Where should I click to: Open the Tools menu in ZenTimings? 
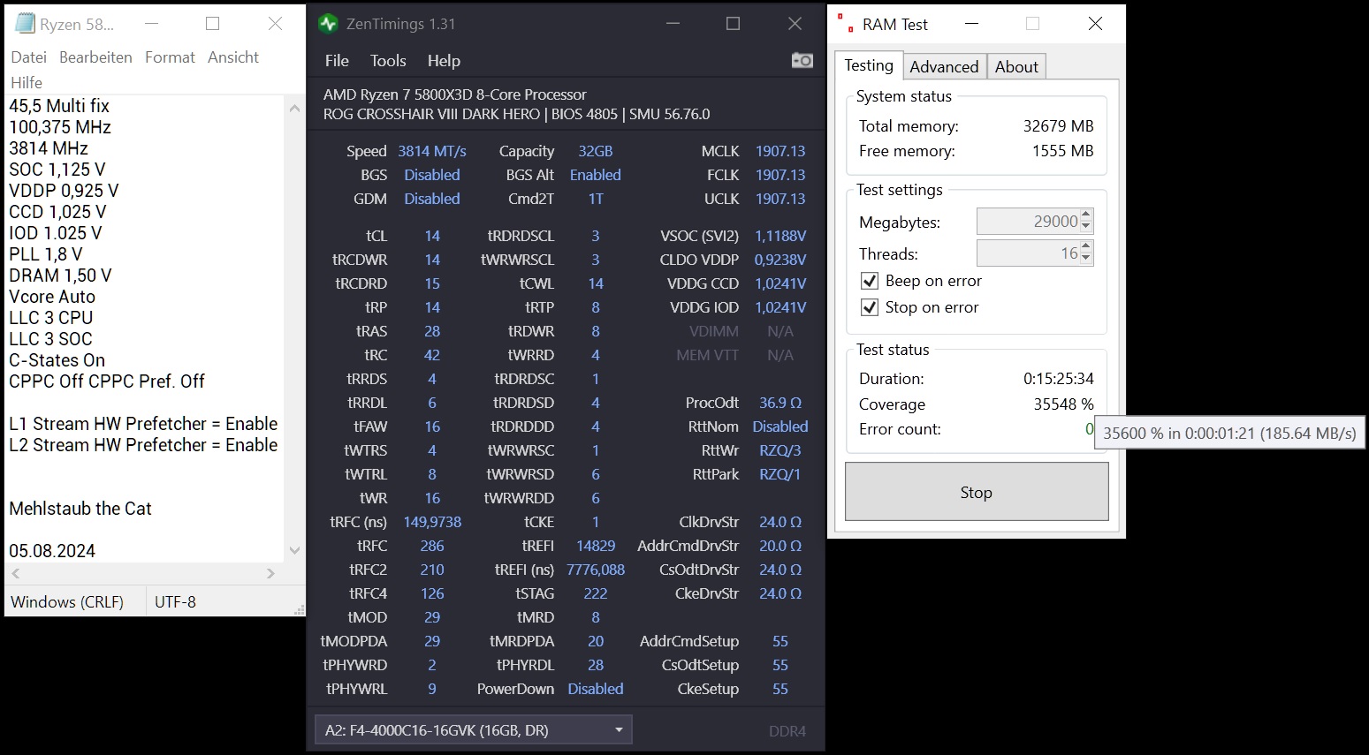pyautogui.click(x=388, y=61)
